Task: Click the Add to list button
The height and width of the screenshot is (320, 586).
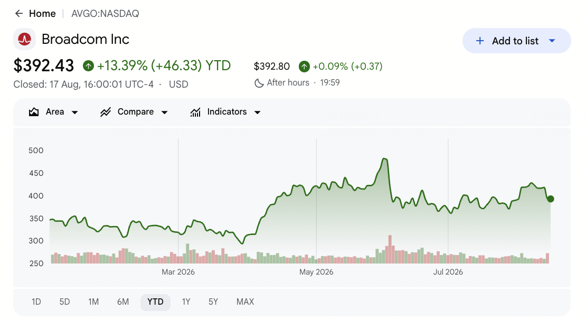Action: click(x=516, y=41)
